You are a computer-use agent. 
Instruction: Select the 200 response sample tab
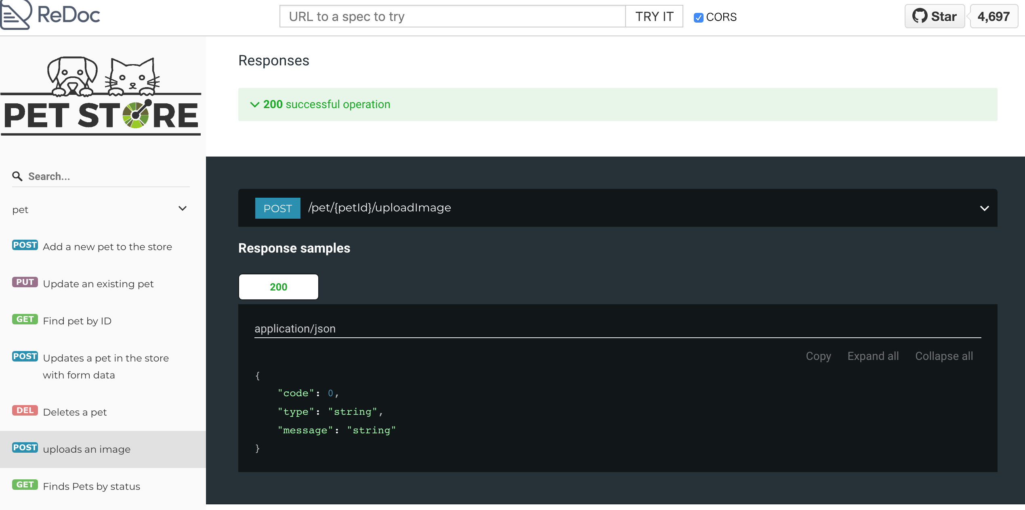(x=278, y=287)
